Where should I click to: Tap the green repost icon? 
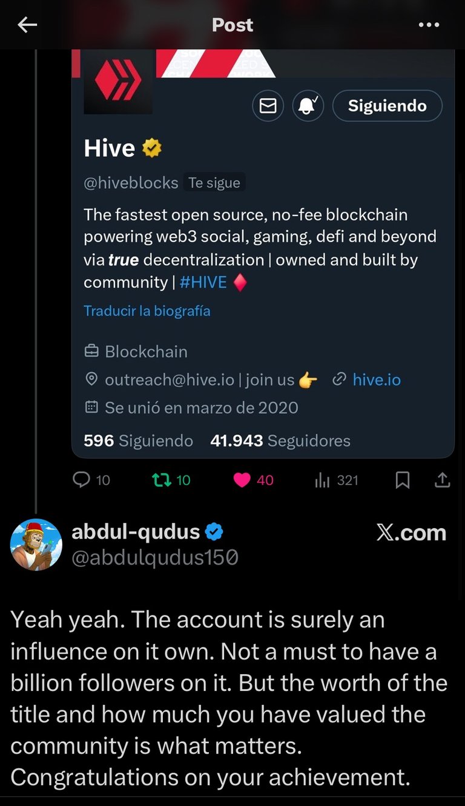(x=161, y=480)
